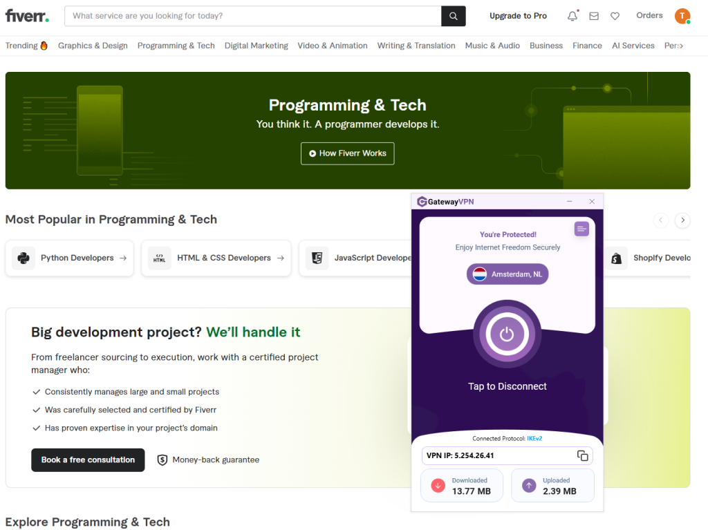
Task: Click the money-back guarantee shield icon
Action: 162,460
